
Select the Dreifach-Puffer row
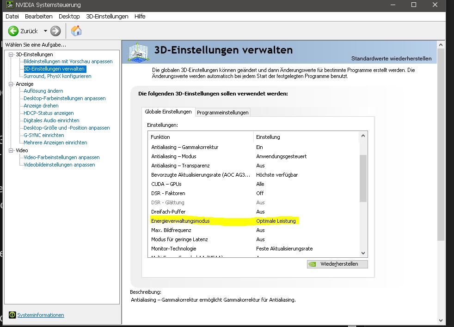point(254,212)
